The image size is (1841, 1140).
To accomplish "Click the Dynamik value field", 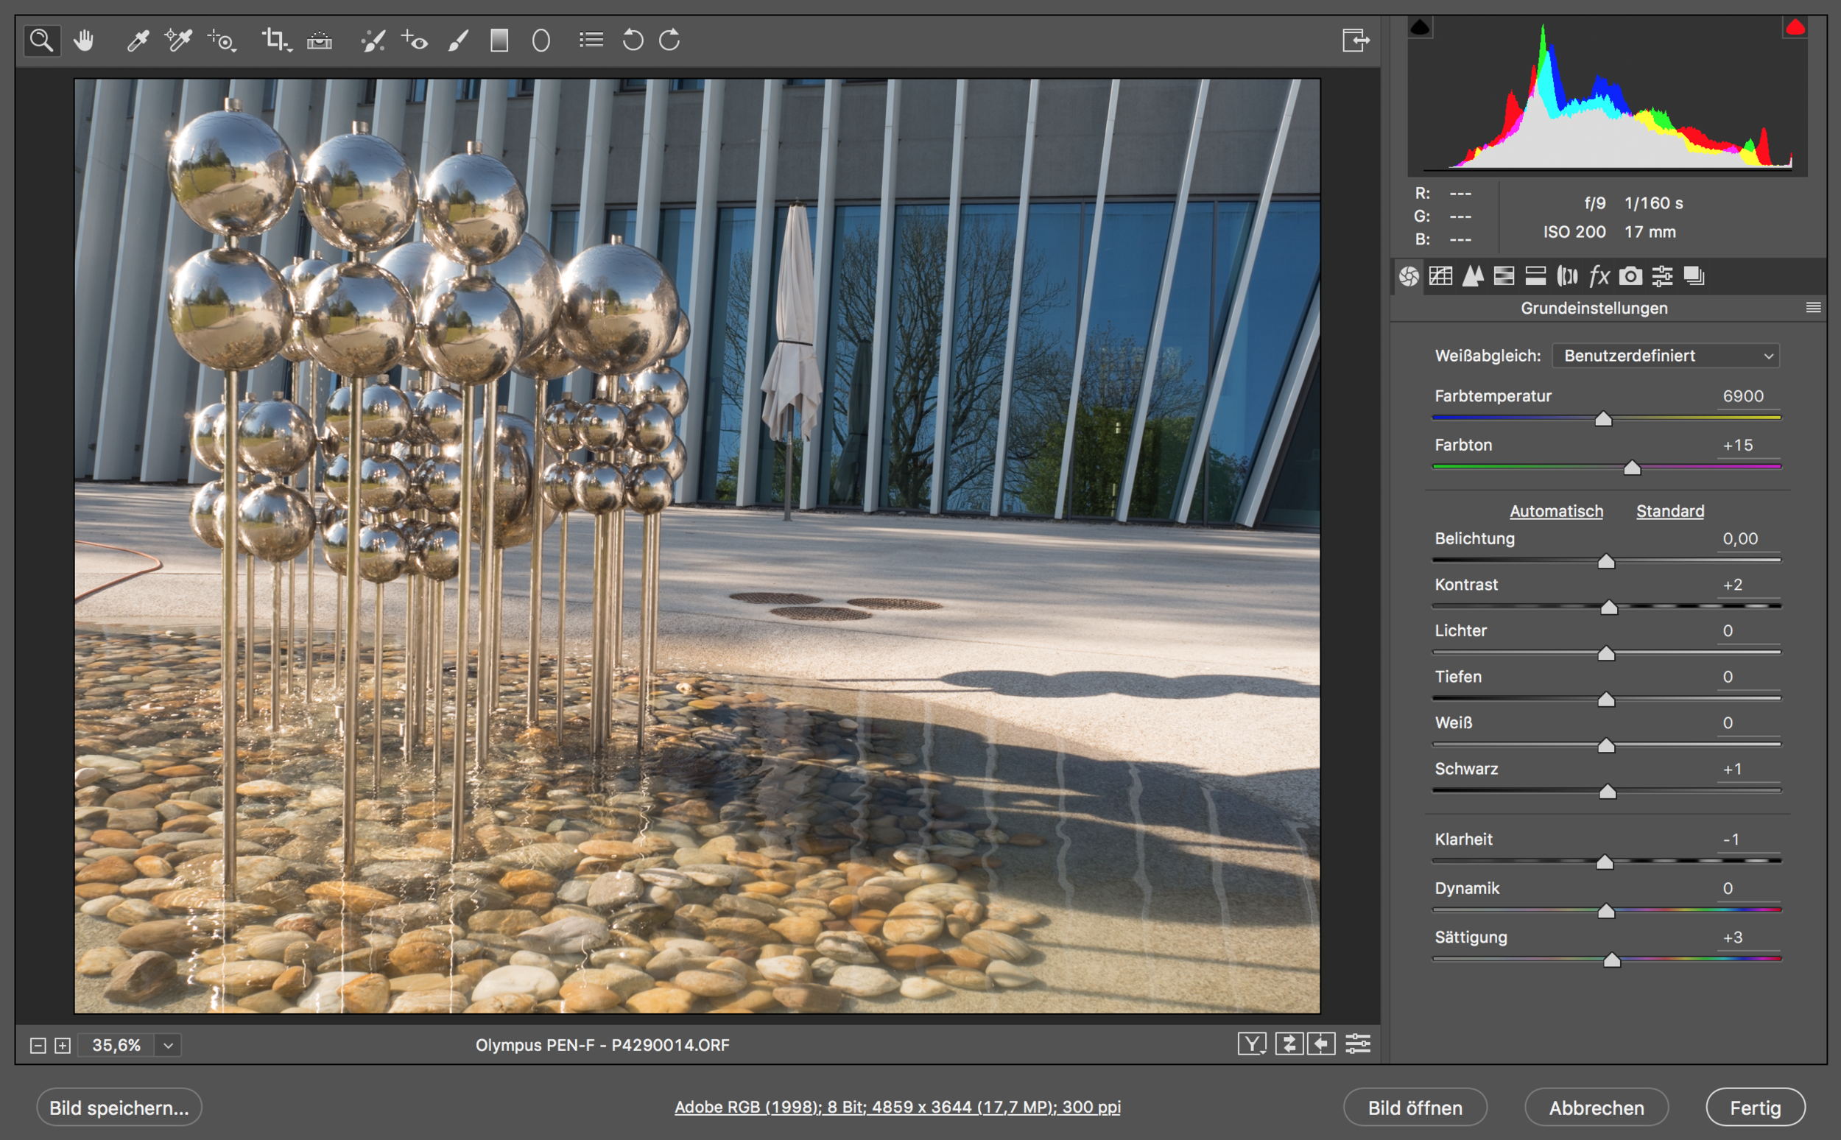I will click(x=1748, y=889).
